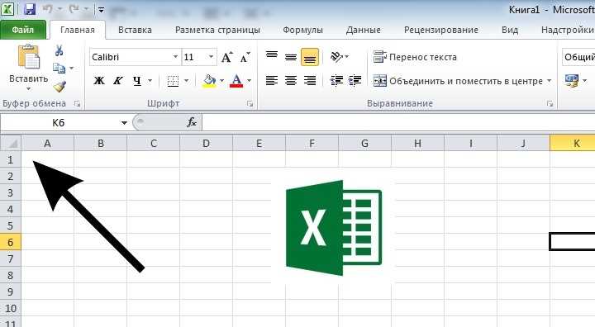Align text to middle of cell

coord(291,57)
